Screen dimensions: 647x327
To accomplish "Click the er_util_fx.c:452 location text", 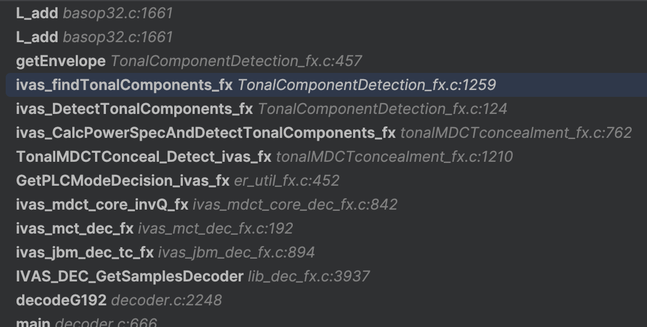I will pyautogui.click(x=286, y=181).
